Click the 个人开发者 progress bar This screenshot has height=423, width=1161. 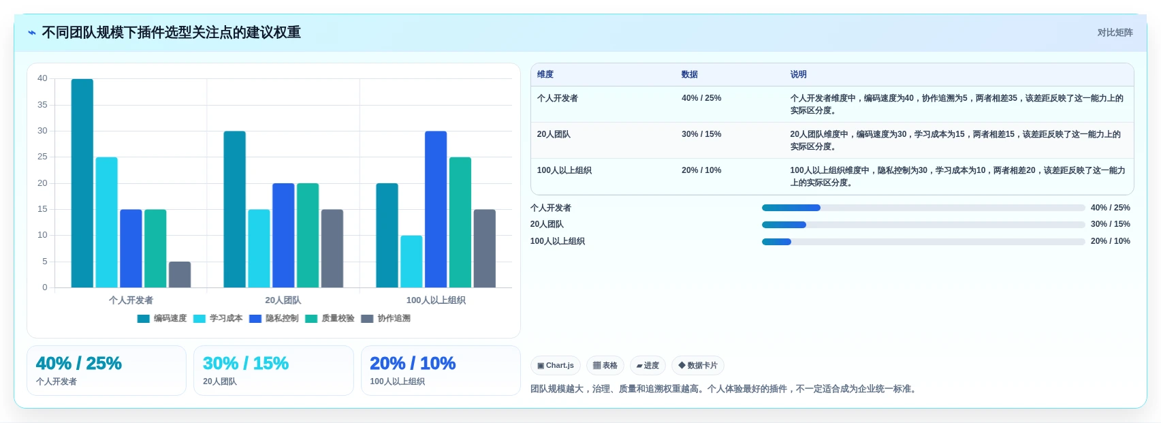tap(923, 208)
